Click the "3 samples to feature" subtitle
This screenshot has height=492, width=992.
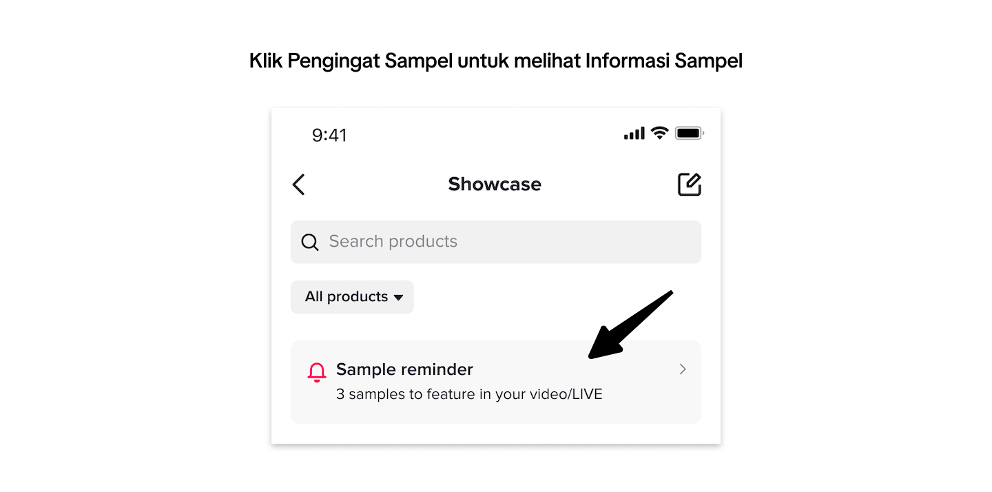[469, 395]
